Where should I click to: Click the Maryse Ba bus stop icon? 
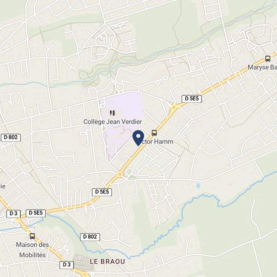click(268, 58)
